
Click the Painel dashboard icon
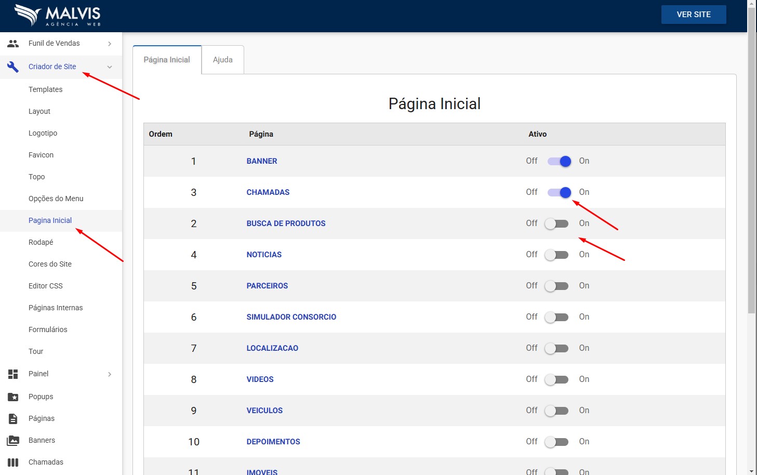click(13, 374)
